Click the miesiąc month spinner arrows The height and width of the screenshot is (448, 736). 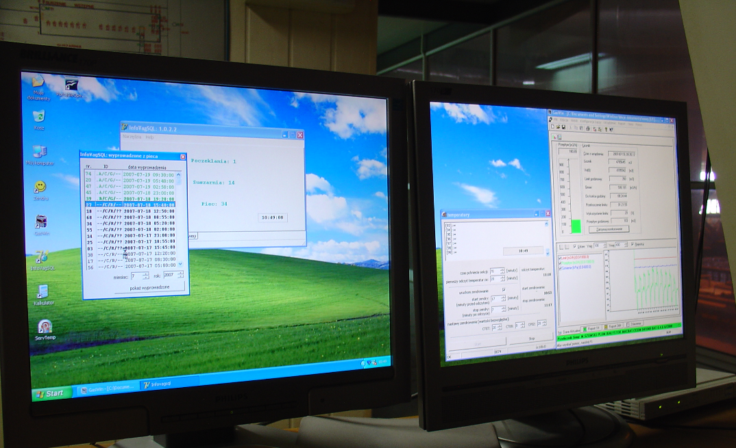click(x=146, y=276)
